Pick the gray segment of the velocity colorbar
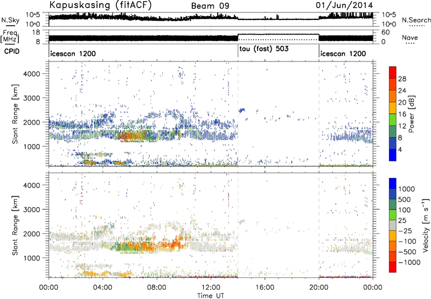Image resolution: width=431 pixels, height=299 pixels. point(393,225)
